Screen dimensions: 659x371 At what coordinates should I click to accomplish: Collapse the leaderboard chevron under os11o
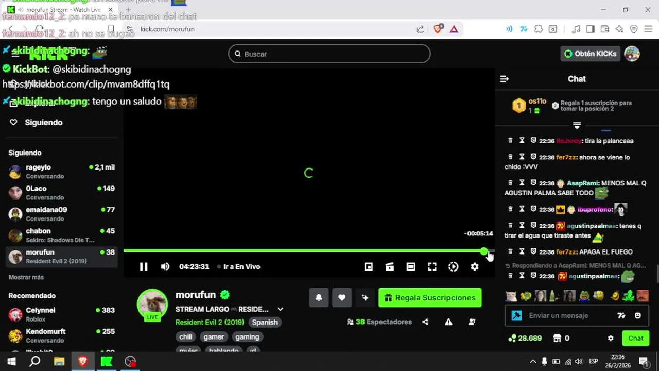[x=577, y=126]
